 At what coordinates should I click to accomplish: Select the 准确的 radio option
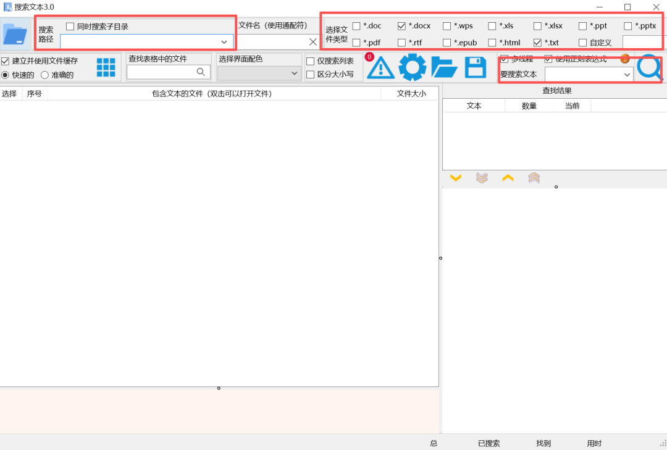(x=45, y=75)
